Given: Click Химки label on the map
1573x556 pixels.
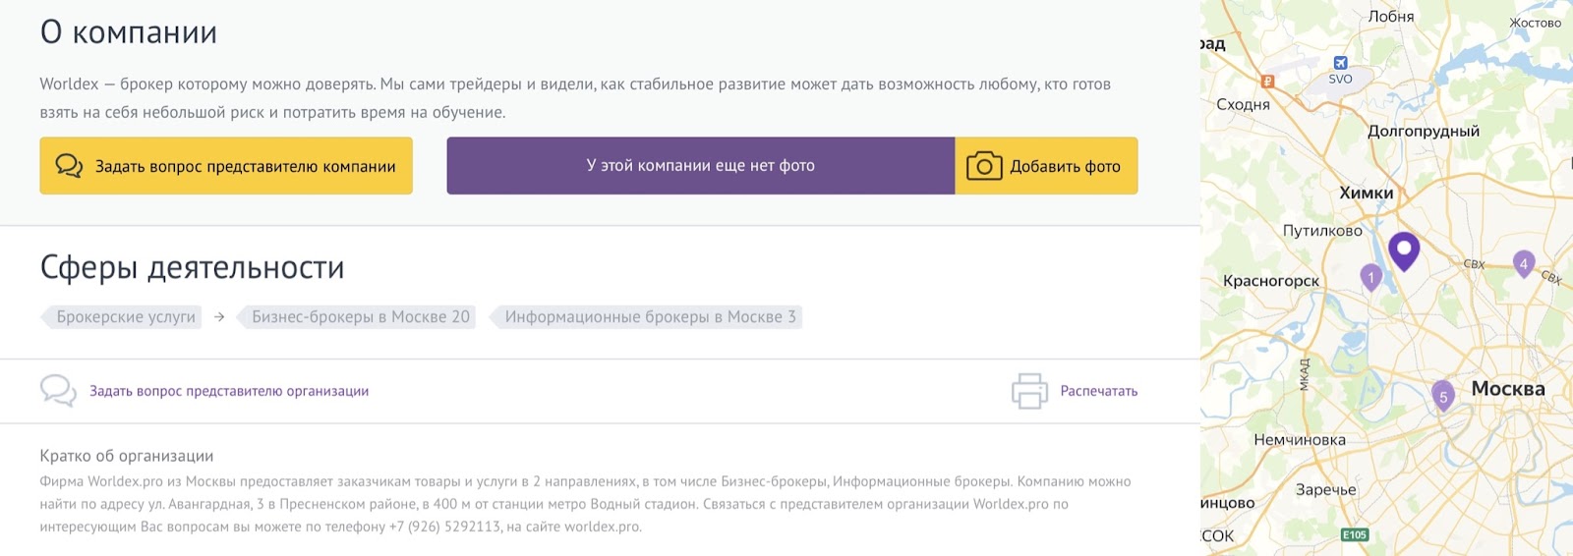Looking at the screenshot, I should pyautogui.click(x=1367, y=194).
